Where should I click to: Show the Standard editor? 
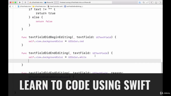point(140,2)
